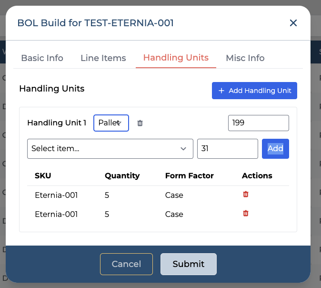The width and height of the screenshot is (321, 288).
Task: Focus the field containing 199
Action: [x=258, y=123]
